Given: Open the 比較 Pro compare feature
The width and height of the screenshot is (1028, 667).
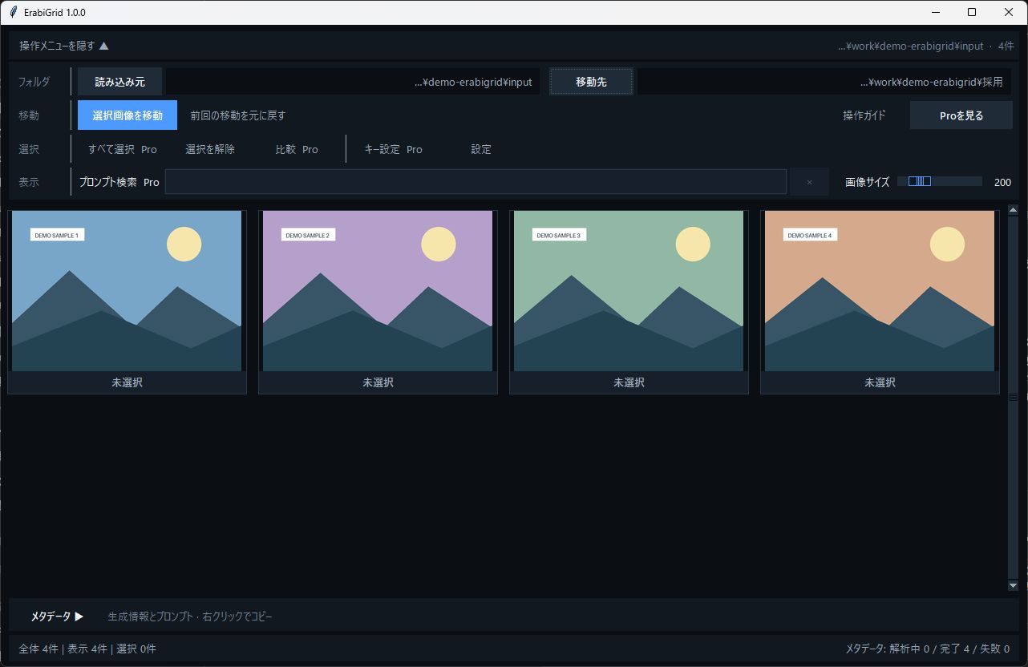Looking at the screenshot, I should [297, 149].
